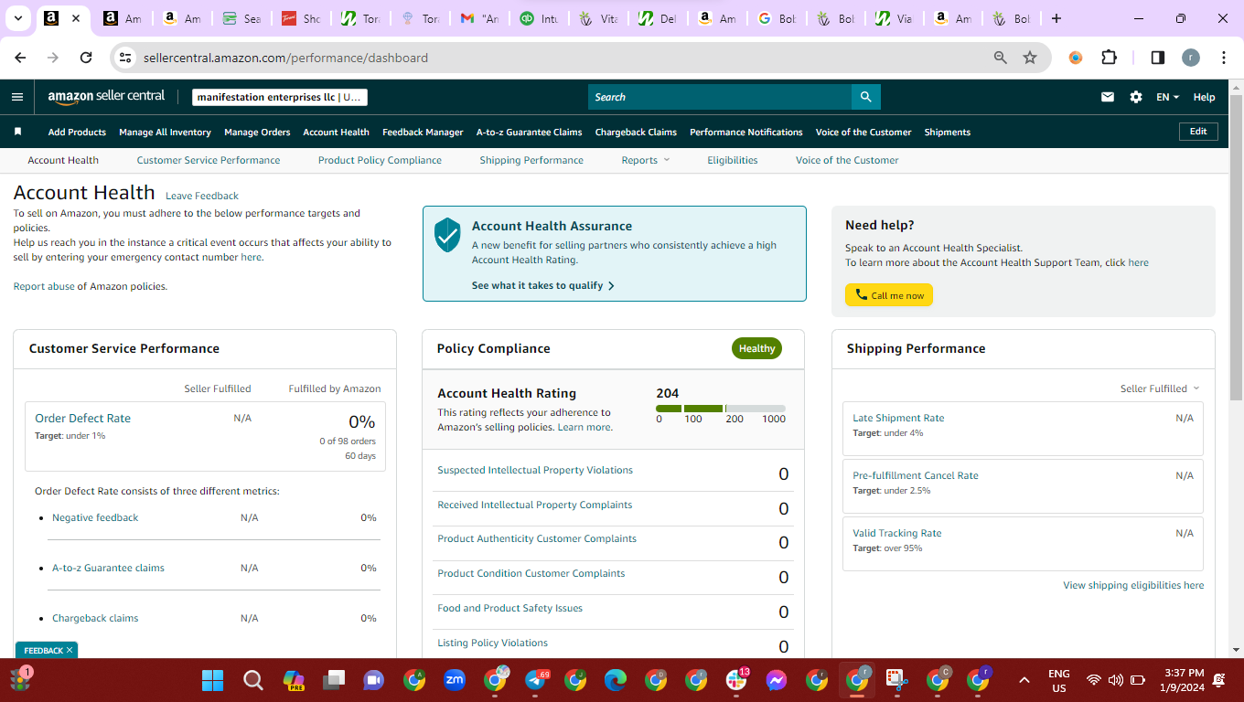Open the Help link in the header
Viewport: 1244px width, 702px height.
click(x=1205, y=97)
